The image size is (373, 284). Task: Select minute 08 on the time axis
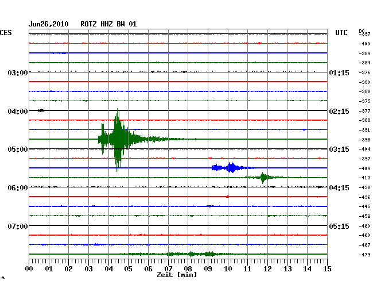[188, 268]
